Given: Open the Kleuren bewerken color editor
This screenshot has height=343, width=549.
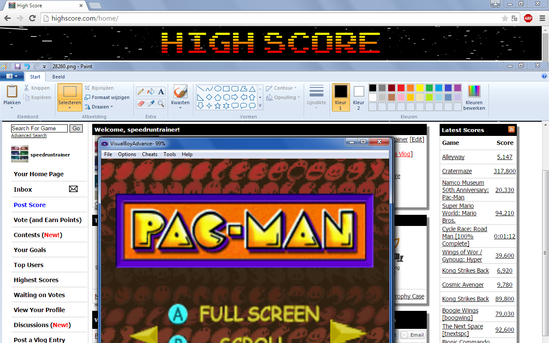Looking at the screenshot, I should (x=474, y=97).
